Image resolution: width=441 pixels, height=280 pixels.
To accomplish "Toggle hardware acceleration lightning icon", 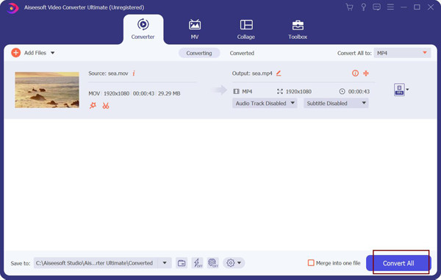I will [x=197, y=263].
